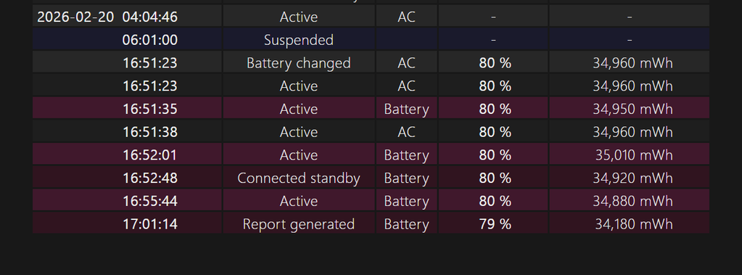742x275 pixels.
Task: Click the AC source in 04:04:46 row
Action: pyautogui.click(x=406, y=17)
